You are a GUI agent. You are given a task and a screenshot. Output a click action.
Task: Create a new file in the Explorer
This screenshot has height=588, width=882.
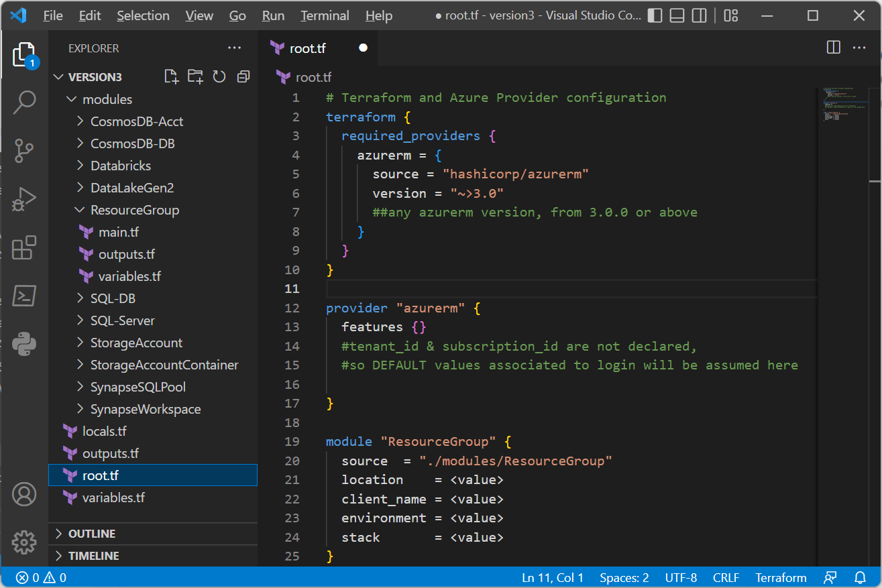click(171, 76)
